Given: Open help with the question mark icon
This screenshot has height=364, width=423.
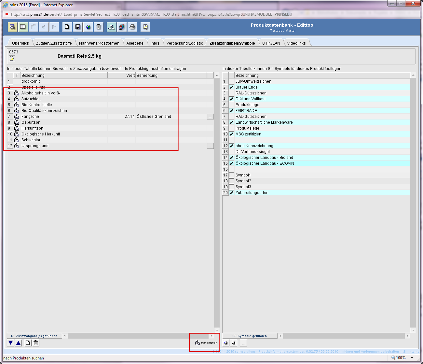Looking at the screenshot, I should [x=145, y=27].
